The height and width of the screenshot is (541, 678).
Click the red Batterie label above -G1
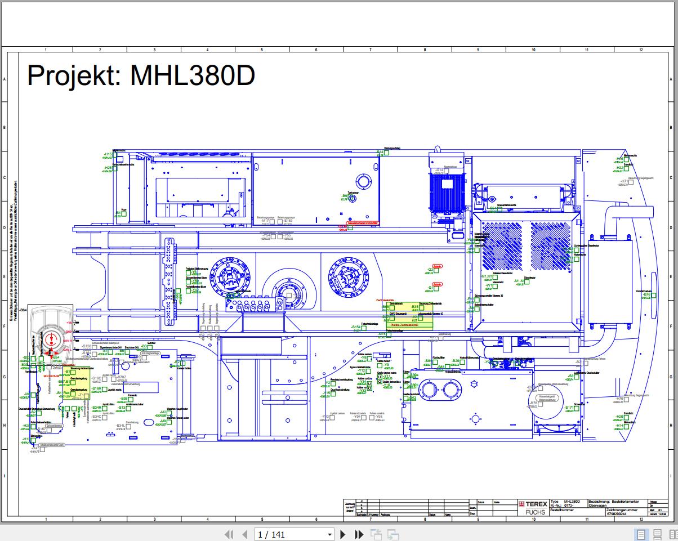tap(438, 284)
